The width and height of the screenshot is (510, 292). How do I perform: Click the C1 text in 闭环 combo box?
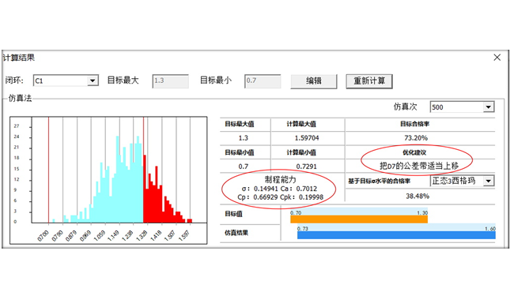(39, 80)
